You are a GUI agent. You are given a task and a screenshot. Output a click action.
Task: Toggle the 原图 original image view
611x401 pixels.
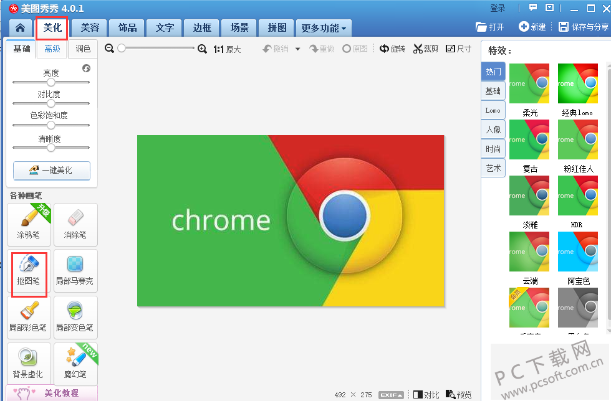pos(355,49)
